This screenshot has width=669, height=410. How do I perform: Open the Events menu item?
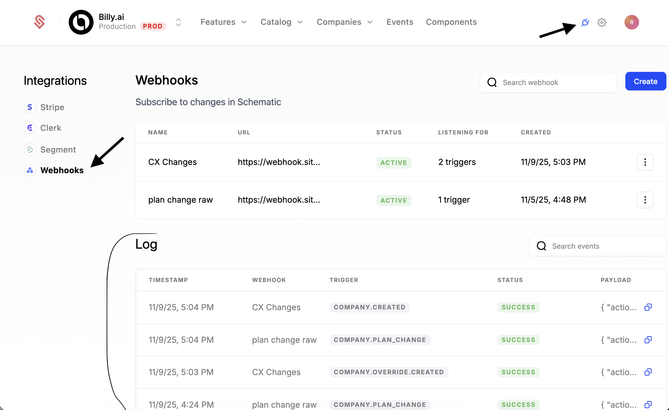click(400, 22)
